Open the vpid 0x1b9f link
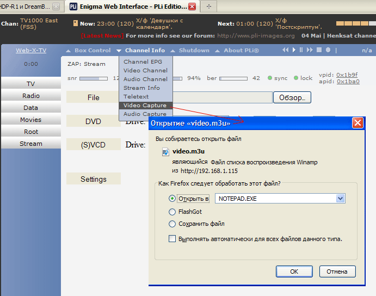The height and width of the screenshot is (296, 376). [x=347, y=75]
